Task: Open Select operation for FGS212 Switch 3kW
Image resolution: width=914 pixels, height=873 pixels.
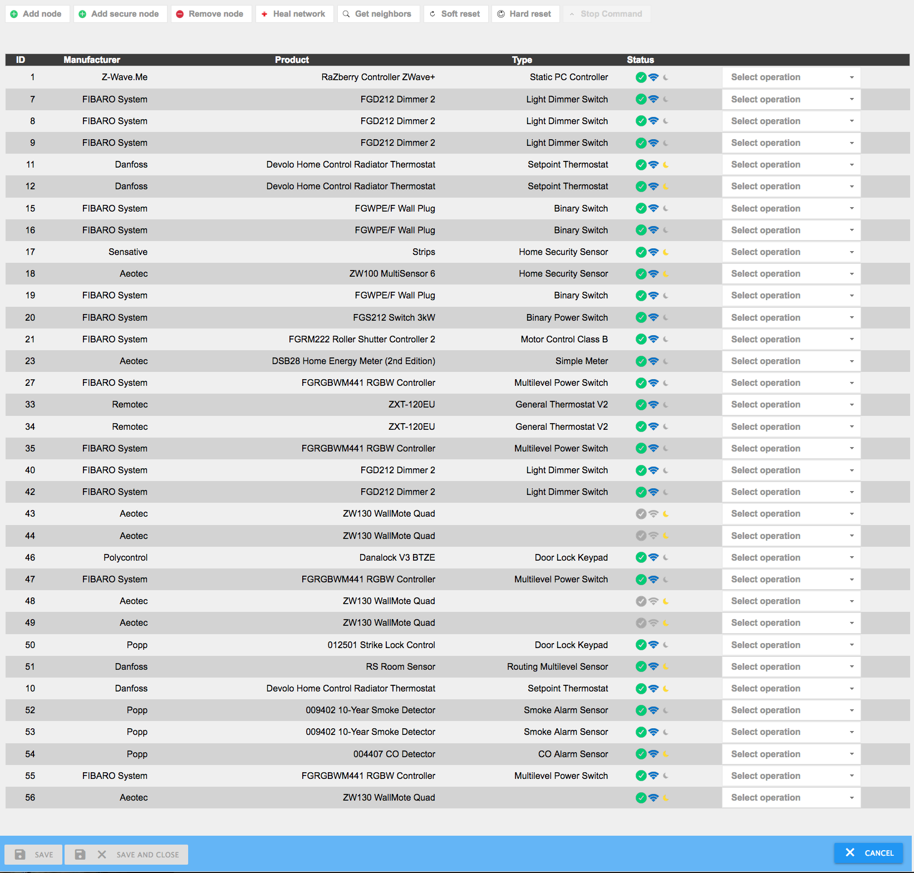Action: 791,317
